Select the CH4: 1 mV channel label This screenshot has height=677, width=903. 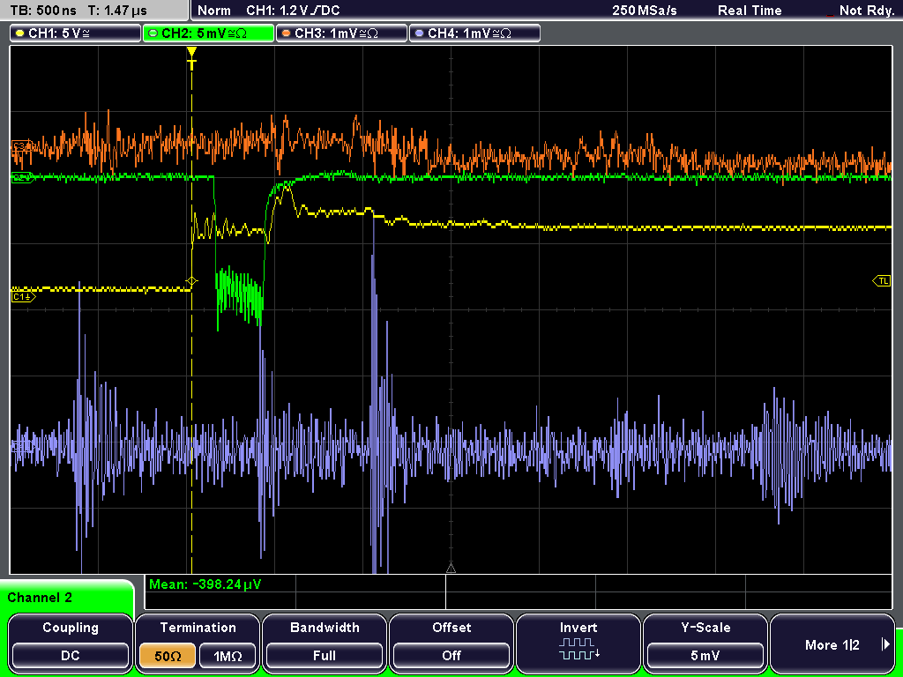point(474,33)
